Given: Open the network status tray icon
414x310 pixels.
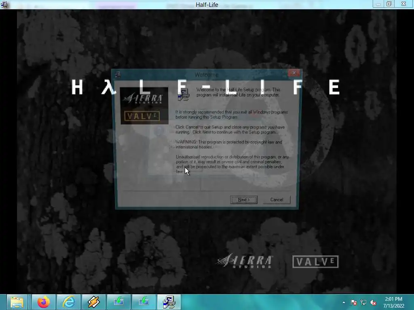Looking at the screenshot, I should tap(363, 302).
